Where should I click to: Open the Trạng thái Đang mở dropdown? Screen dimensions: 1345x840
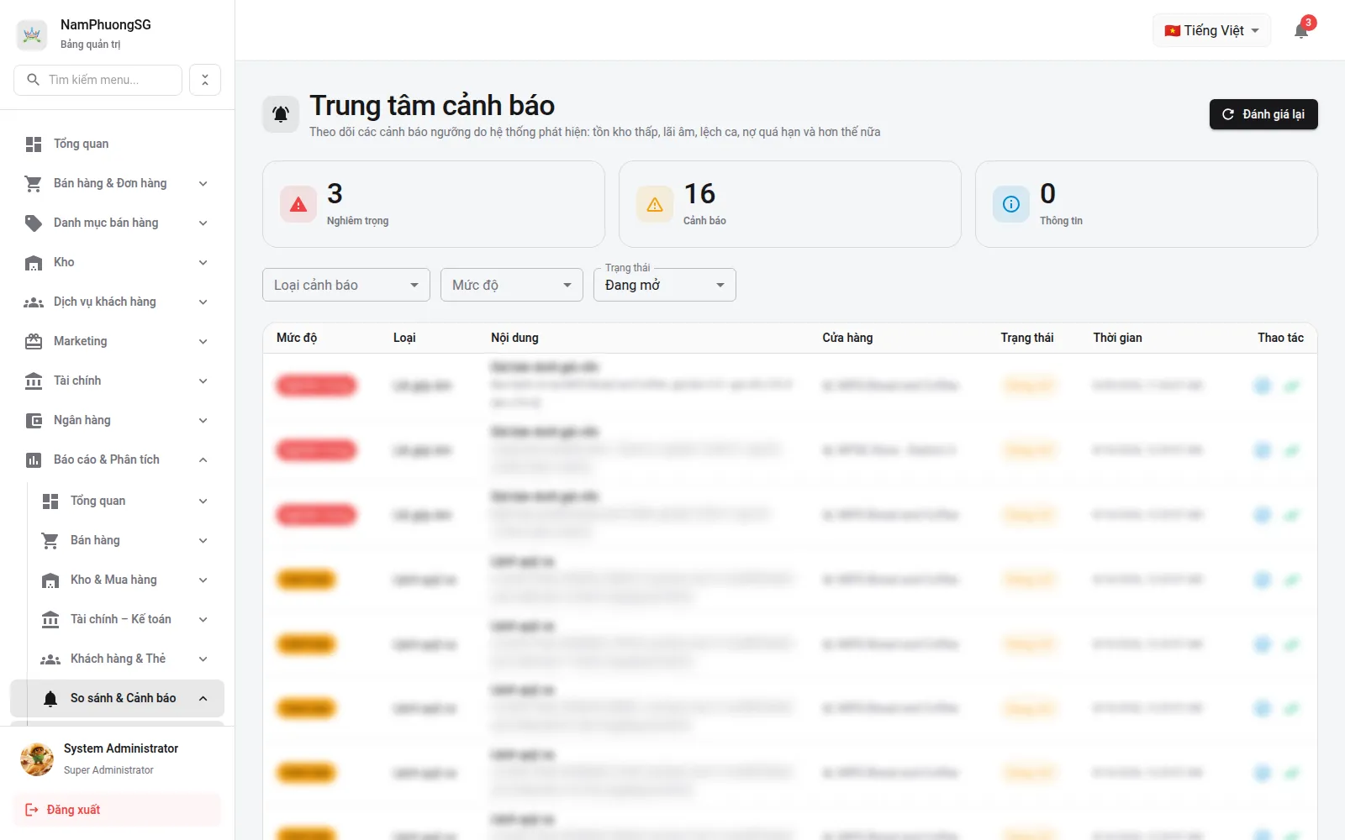coord(665,285)
